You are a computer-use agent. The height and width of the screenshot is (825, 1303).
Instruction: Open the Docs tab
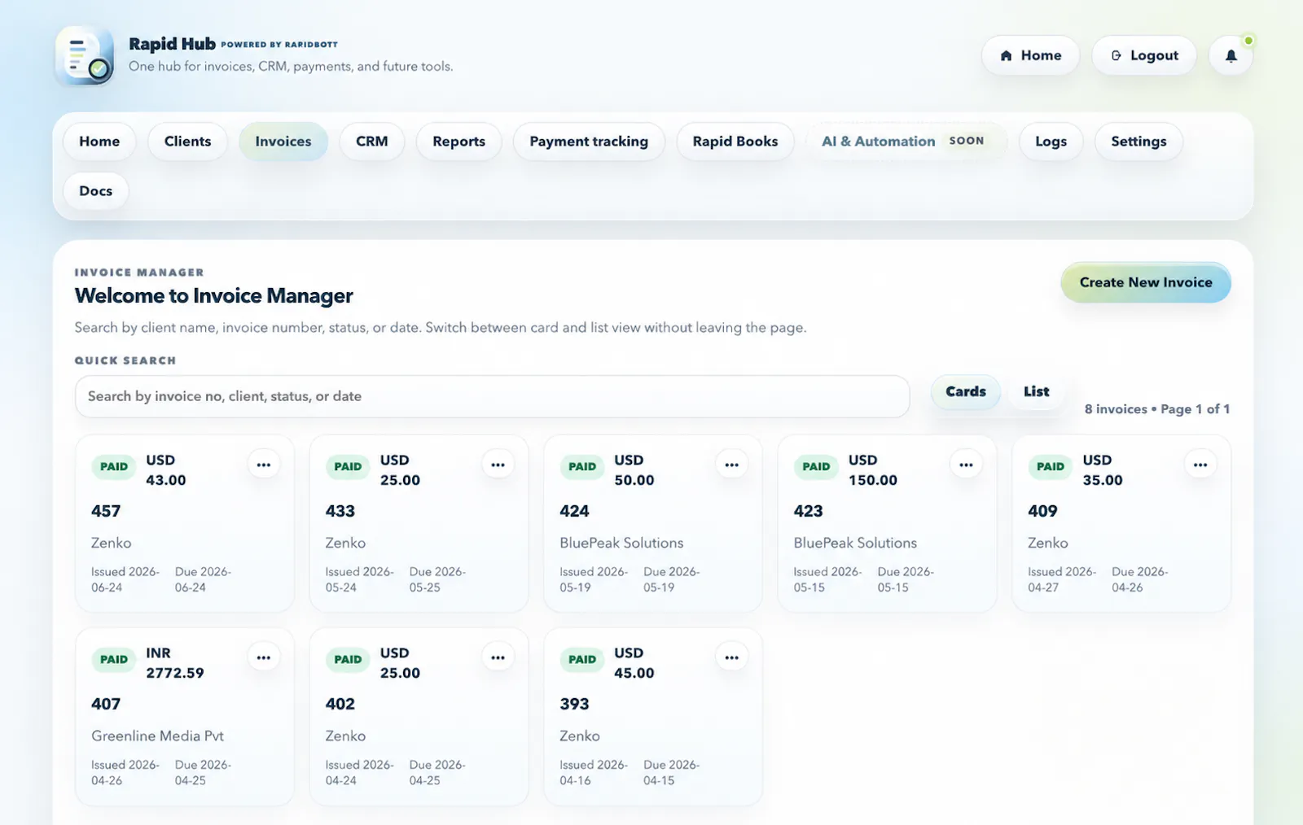tap(95, 191)
